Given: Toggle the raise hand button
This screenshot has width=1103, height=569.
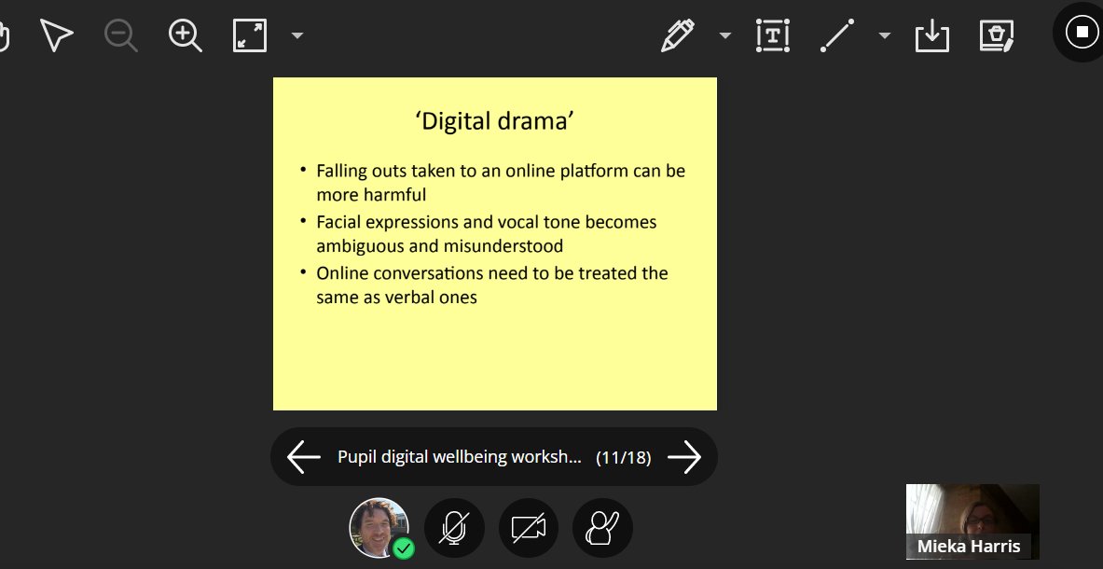Looking at the screenshot, I should click(x=602, y=528).
